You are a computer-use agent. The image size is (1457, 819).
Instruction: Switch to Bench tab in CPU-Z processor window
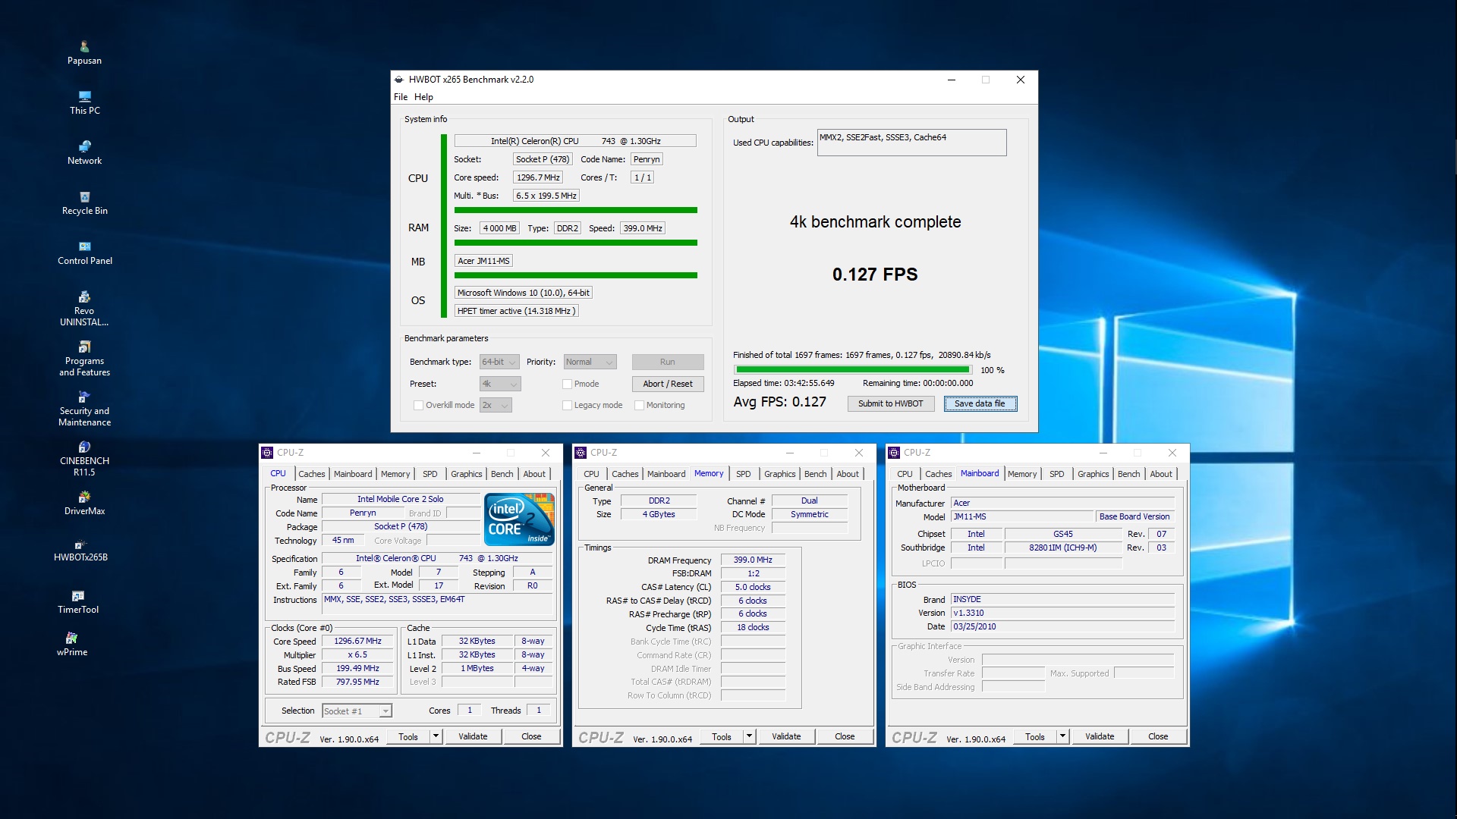(502, 474)
